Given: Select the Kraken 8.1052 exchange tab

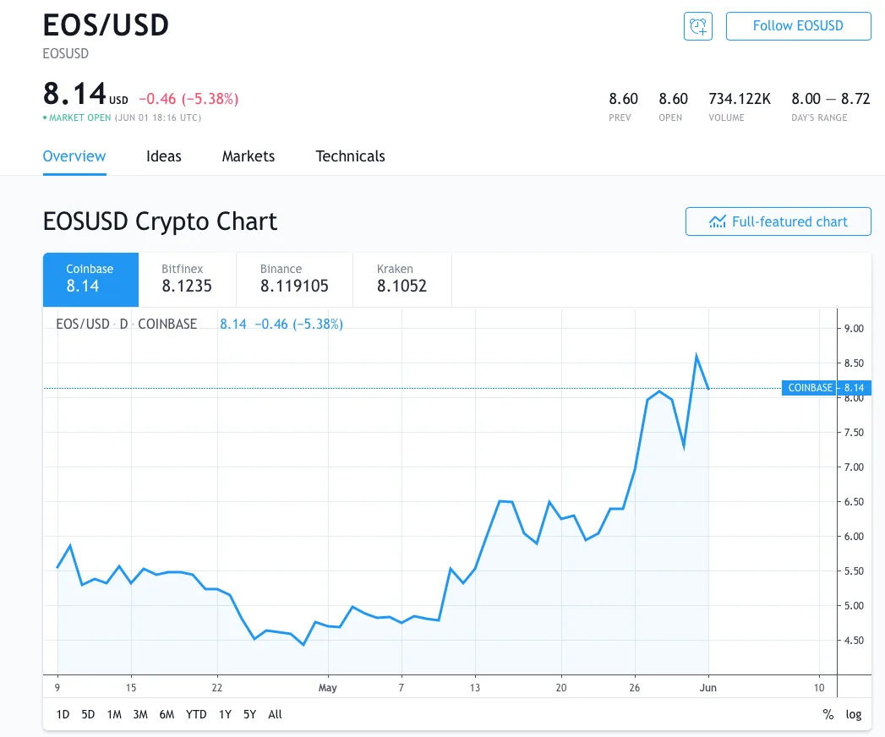Looking at the screenshot, I should [x=402, y=280].
